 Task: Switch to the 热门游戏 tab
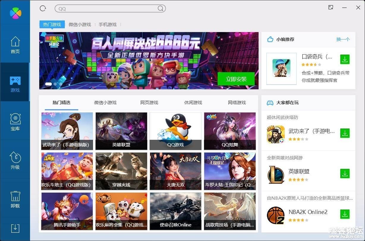(52, 24)
